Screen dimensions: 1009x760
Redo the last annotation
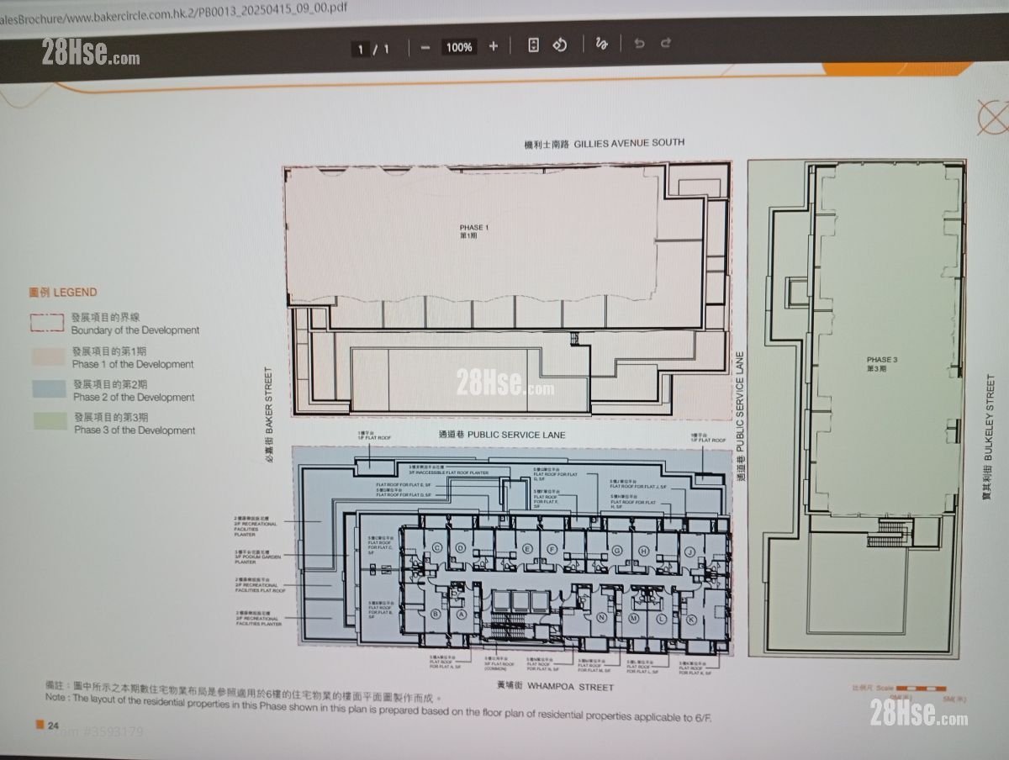pyautogui.click(x=666, y=43)
